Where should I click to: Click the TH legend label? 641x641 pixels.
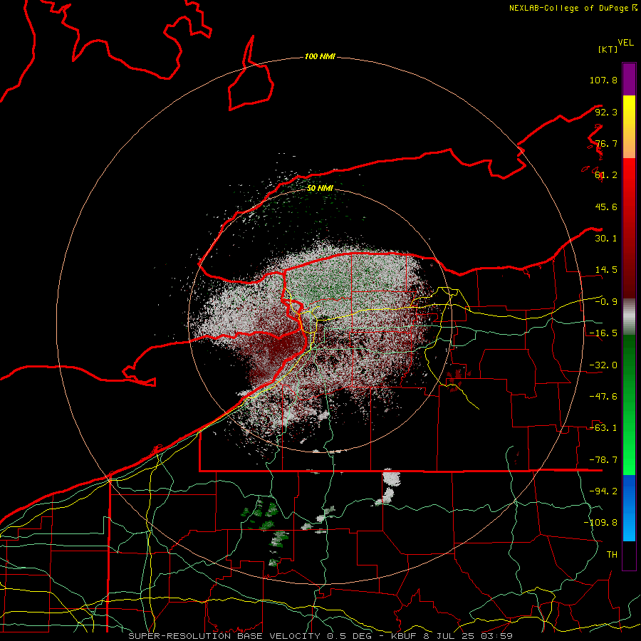tap(612, 555)
